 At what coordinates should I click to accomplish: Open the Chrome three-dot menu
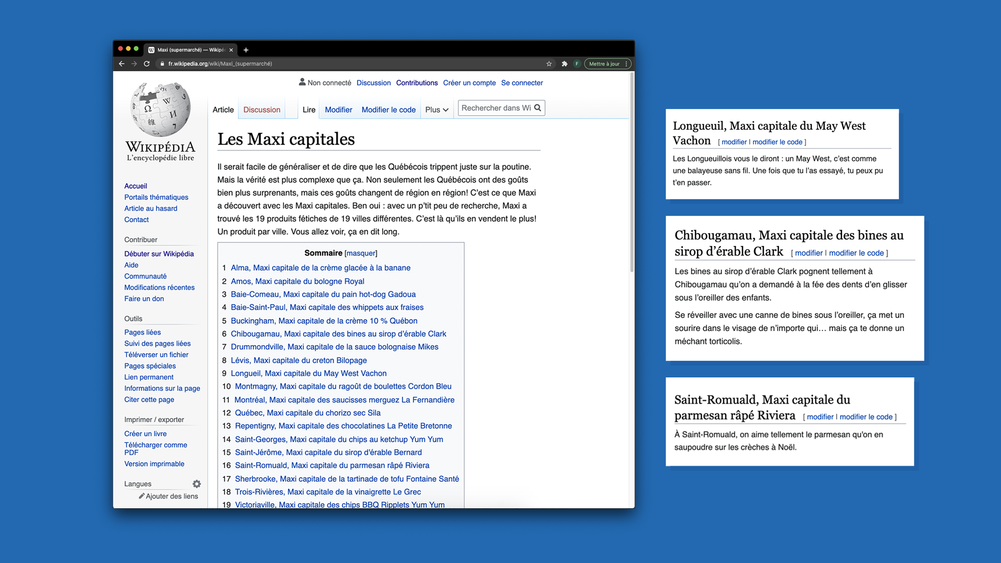pos(626,64)
